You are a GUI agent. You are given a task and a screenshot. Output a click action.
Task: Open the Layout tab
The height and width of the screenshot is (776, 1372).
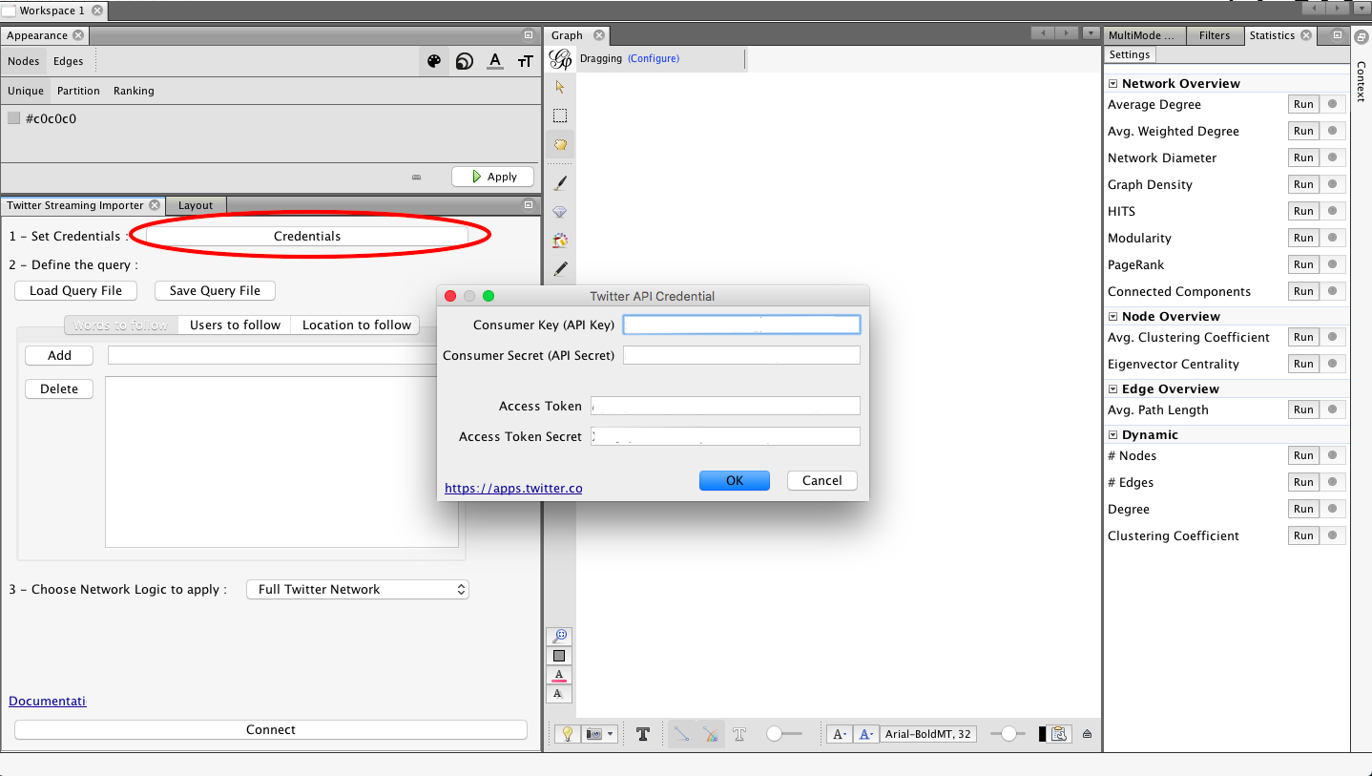point(196,205)
